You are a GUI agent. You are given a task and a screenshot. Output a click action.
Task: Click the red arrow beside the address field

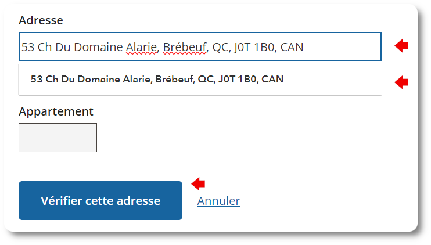point(401,46)
